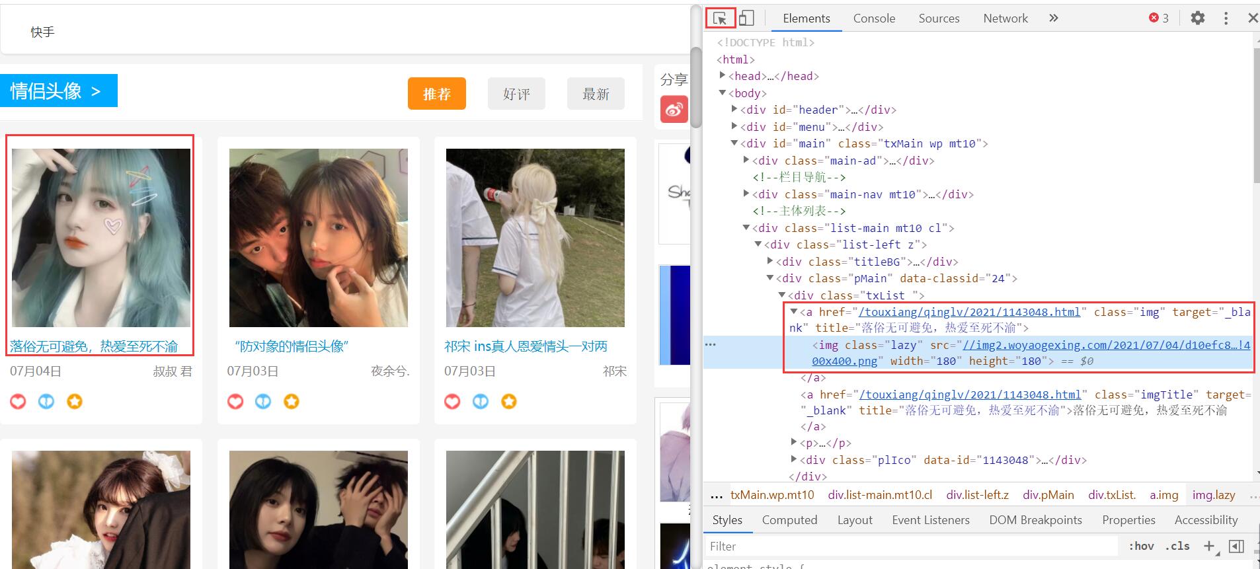Click the blue icon under 叔叔 君 card
Viewport: 1260px width, 569px height.
coord(46,401)
